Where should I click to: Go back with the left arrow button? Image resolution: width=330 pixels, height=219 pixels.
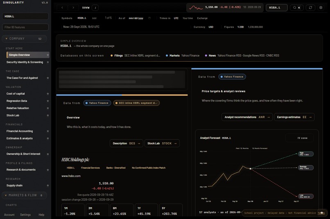pos(62,8)
